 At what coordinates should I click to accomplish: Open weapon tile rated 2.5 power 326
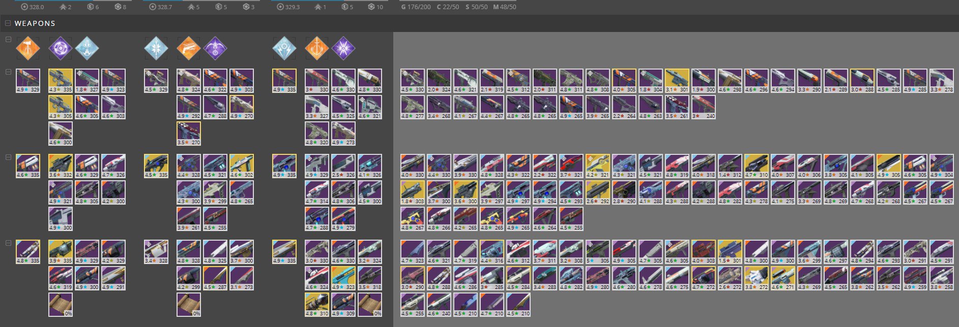coord(343,166)
